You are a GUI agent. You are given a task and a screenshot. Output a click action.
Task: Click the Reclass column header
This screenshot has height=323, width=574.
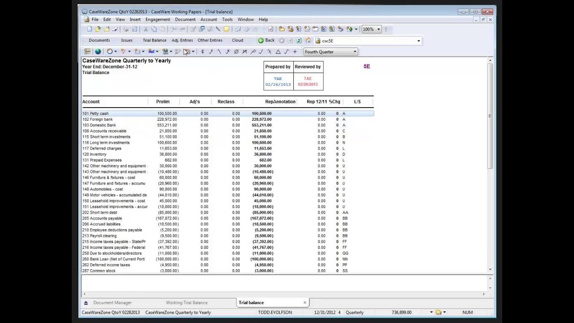pyautogui.click(x=226, y=102)
